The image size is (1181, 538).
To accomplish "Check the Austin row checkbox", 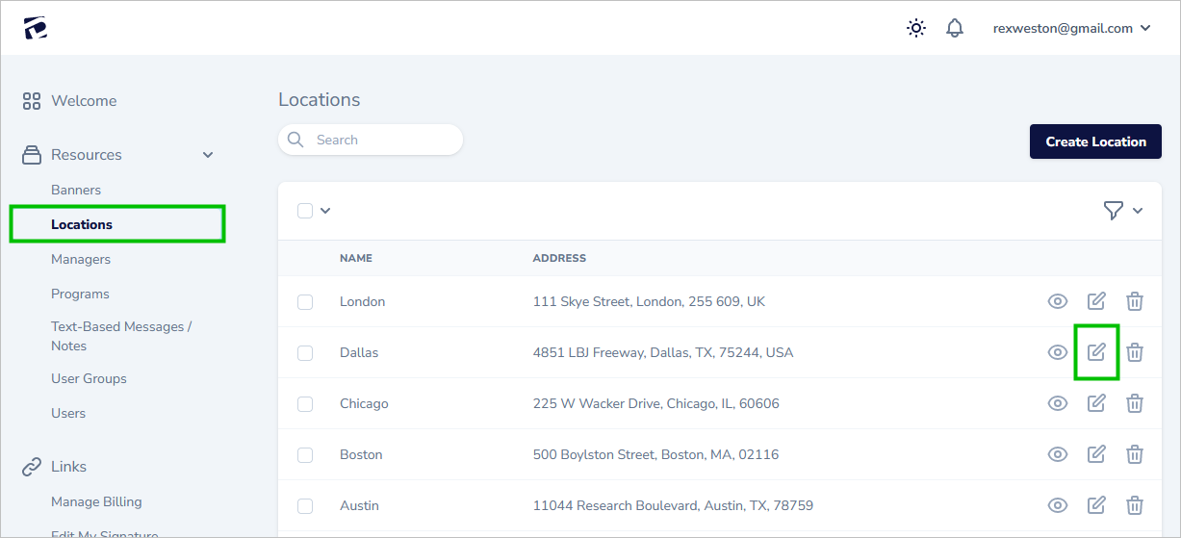I will pyautogui.click(x=305, y=505).
